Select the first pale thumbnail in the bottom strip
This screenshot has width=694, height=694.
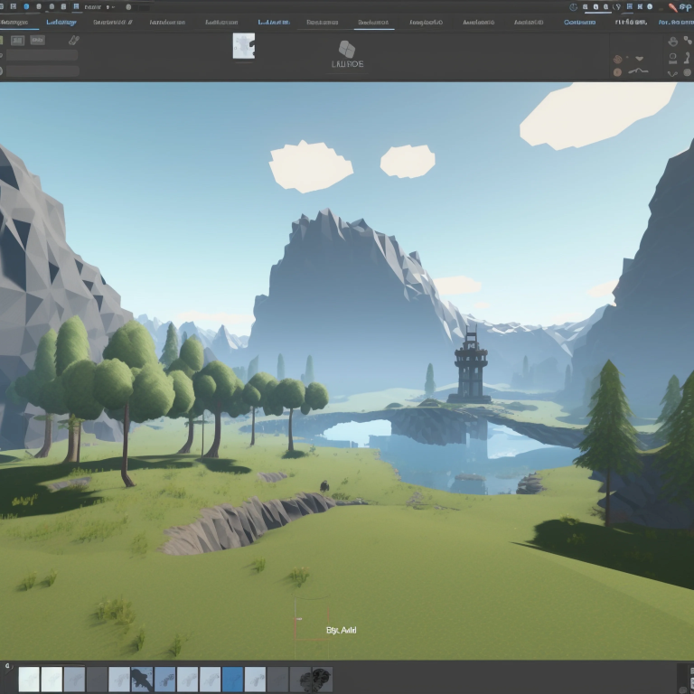point(29,679)
